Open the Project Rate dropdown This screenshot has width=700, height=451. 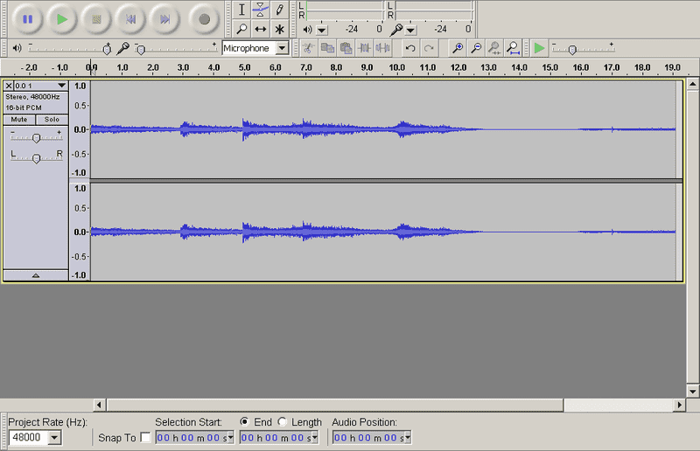click(54, 437)
